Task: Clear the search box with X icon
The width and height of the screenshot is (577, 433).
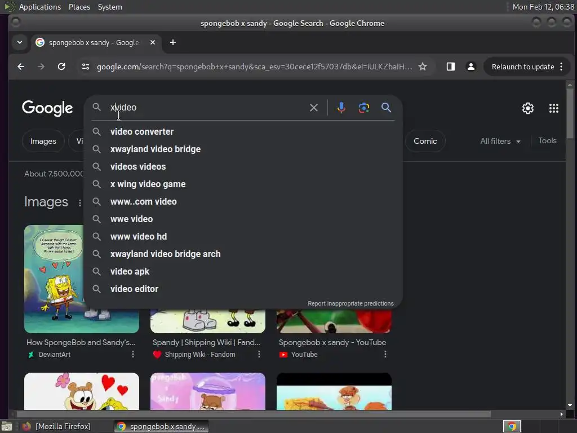Action: (313, 108)
